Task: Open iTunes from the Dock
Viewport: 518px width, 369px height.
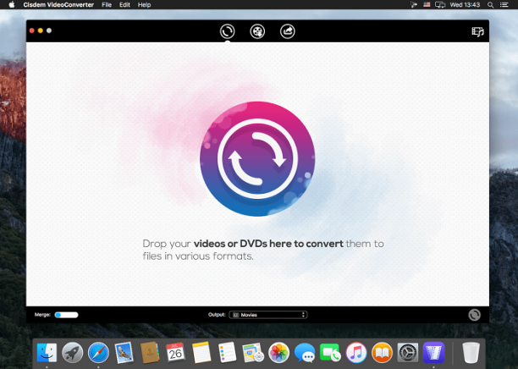Action: point(356,353)
